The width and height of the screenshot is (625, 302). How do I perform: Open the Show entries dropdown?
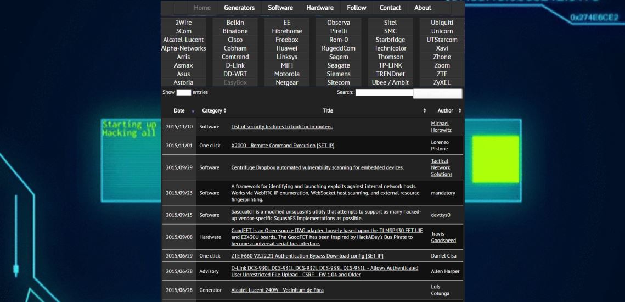tap(184, 92)
